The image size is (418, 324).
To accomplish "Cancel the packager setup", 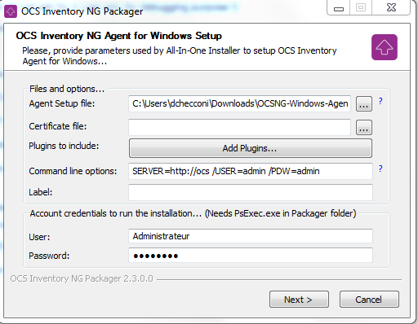I will [369, 300].
